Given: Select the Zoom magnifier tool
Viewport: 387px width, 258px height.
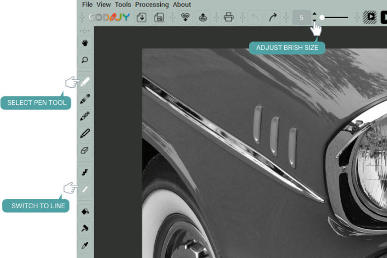Looking at the screenshot, I should tap(85, 60).
